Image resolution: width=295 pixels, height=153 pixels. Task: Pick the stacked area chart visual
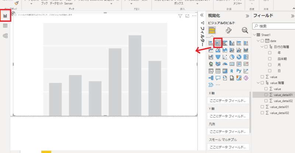[225, 50]
